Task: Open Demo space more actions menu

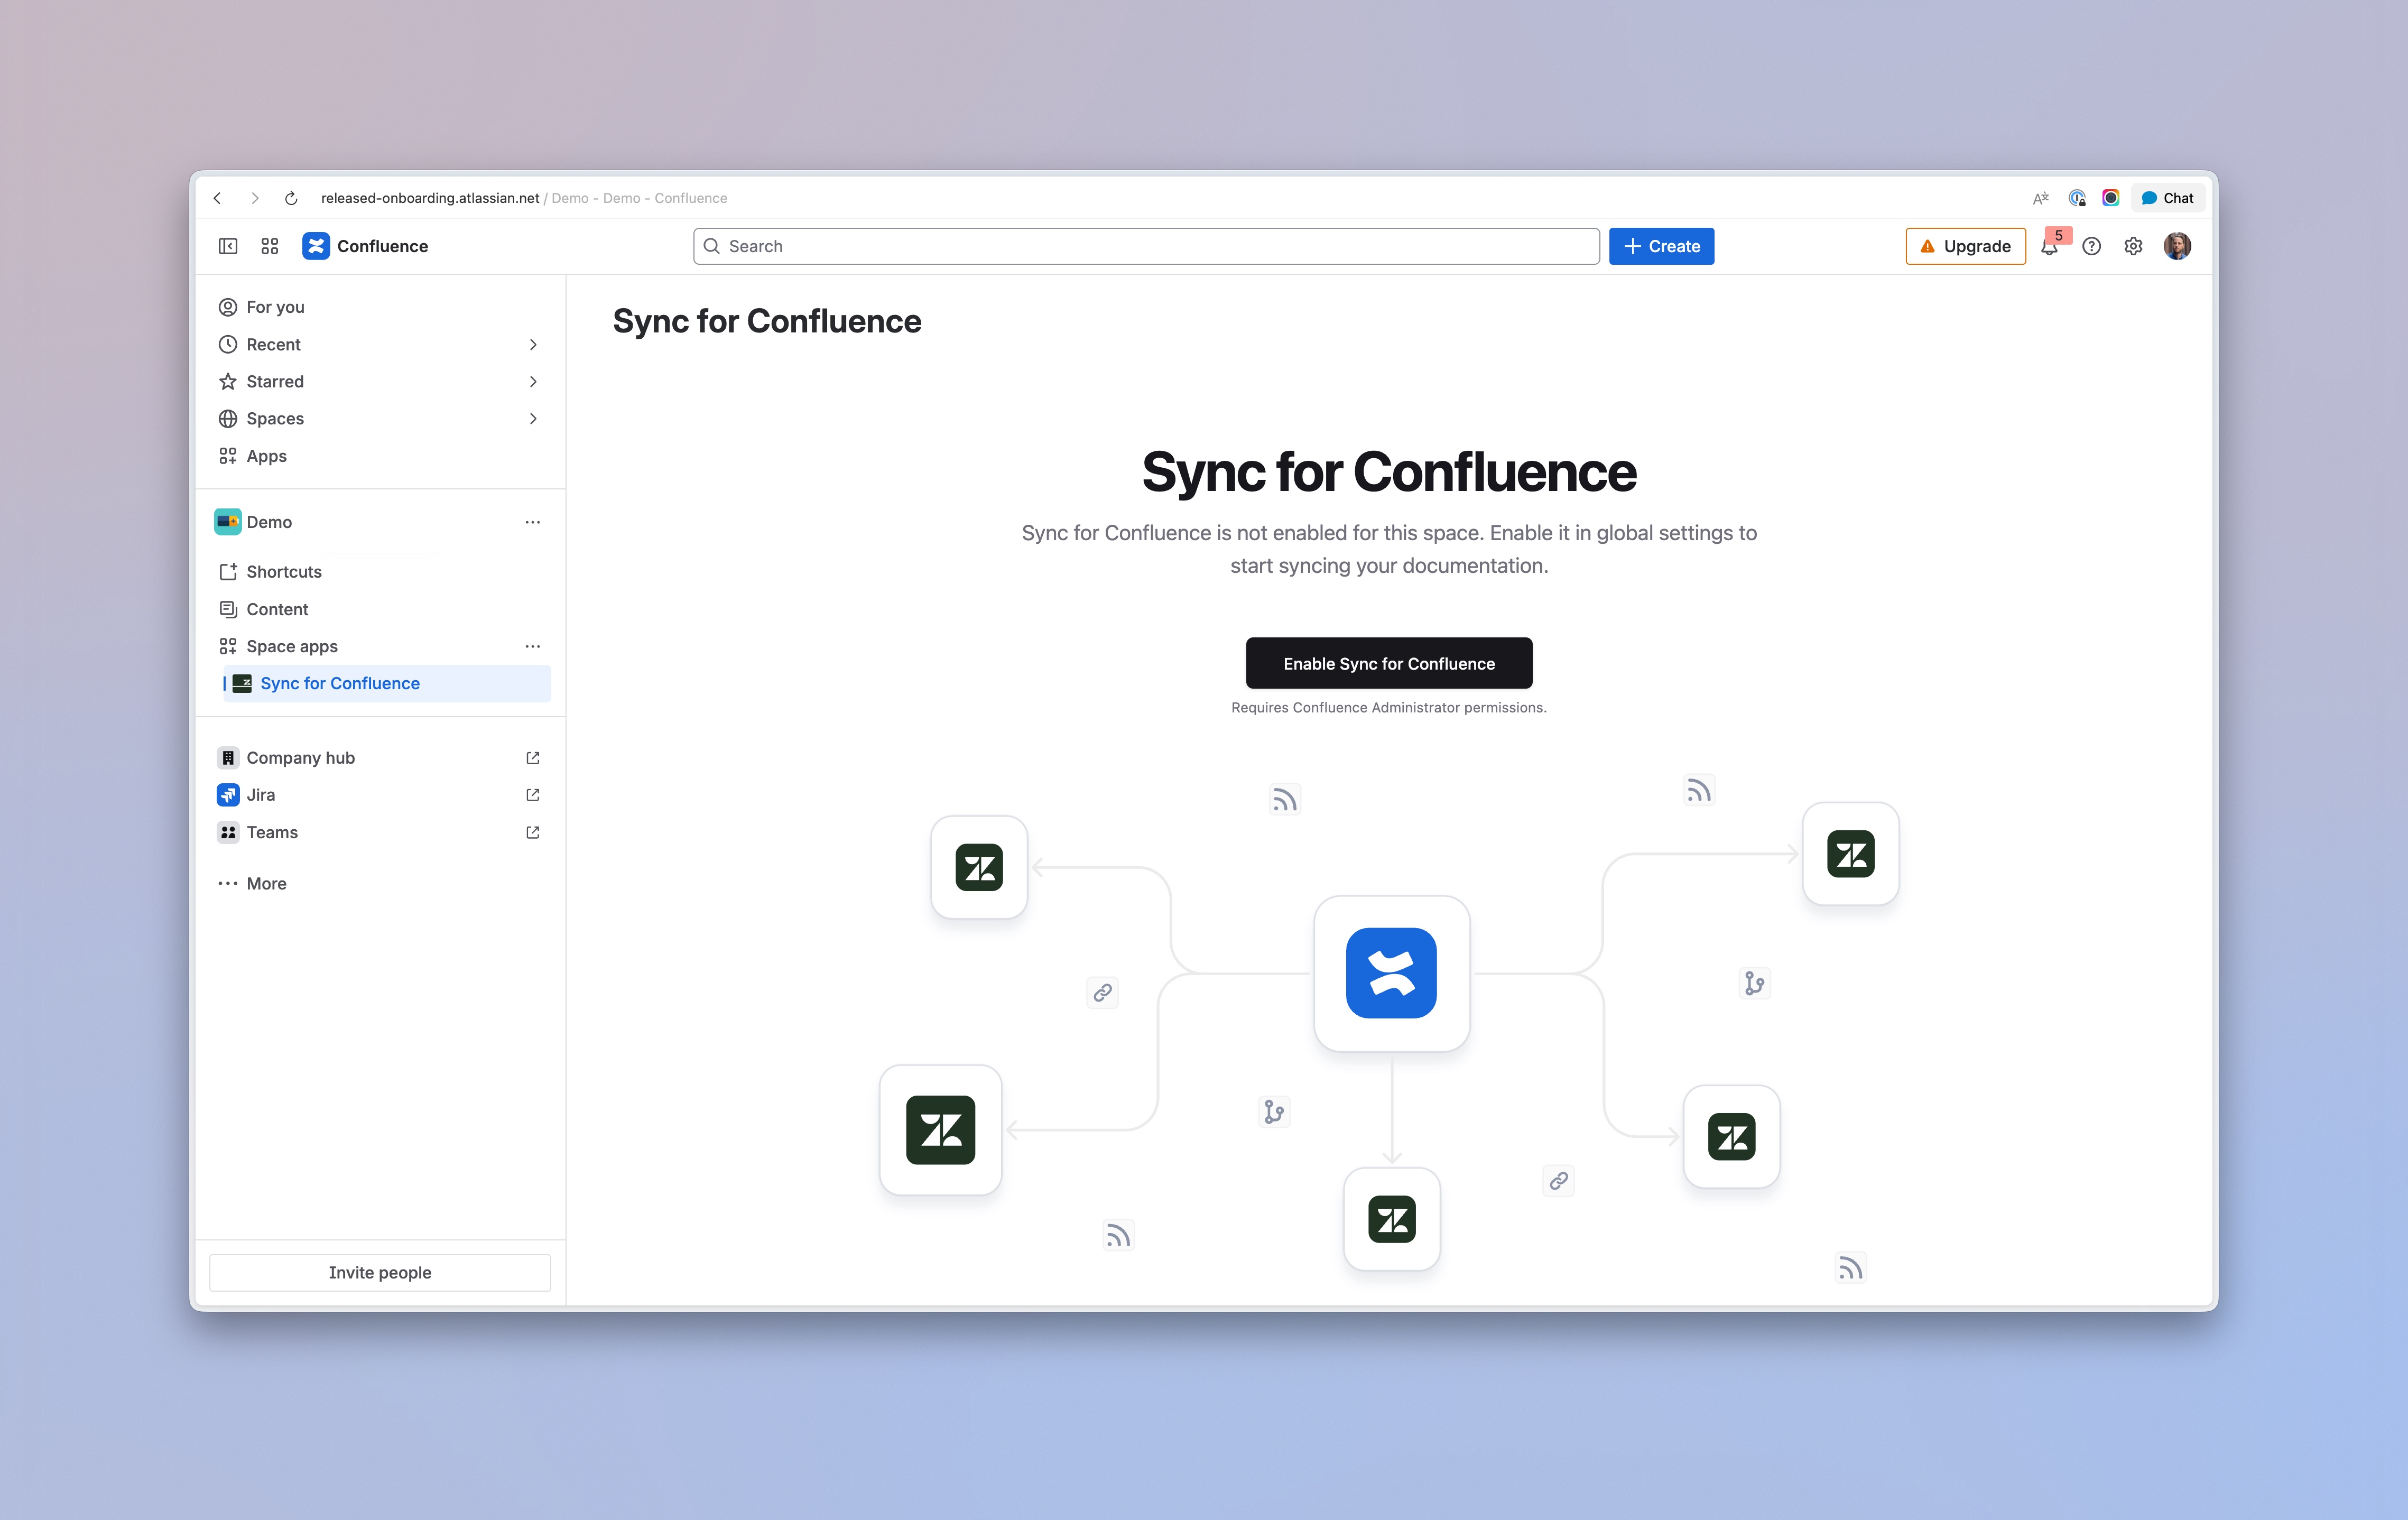Action: pyautogui.click(x=533, y=522)
